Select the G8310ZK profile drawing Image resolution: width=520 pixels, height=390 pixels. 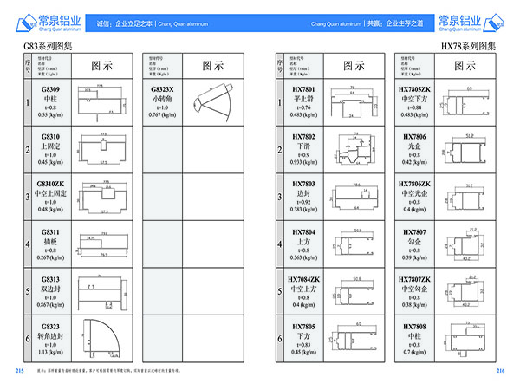point(103,197)
